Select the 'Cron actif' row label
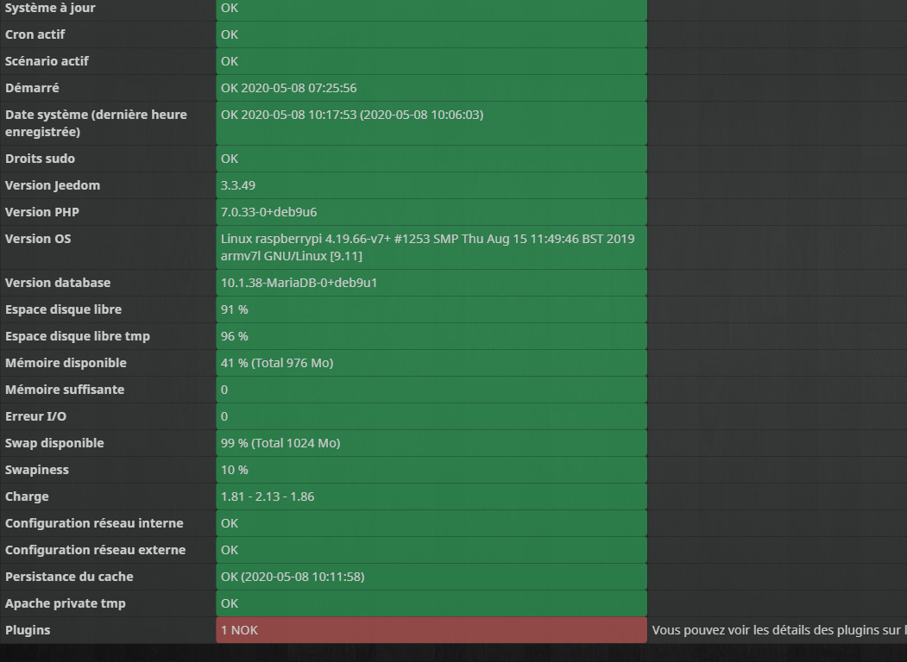The image size is (907, 662). (x=35, y=34)
